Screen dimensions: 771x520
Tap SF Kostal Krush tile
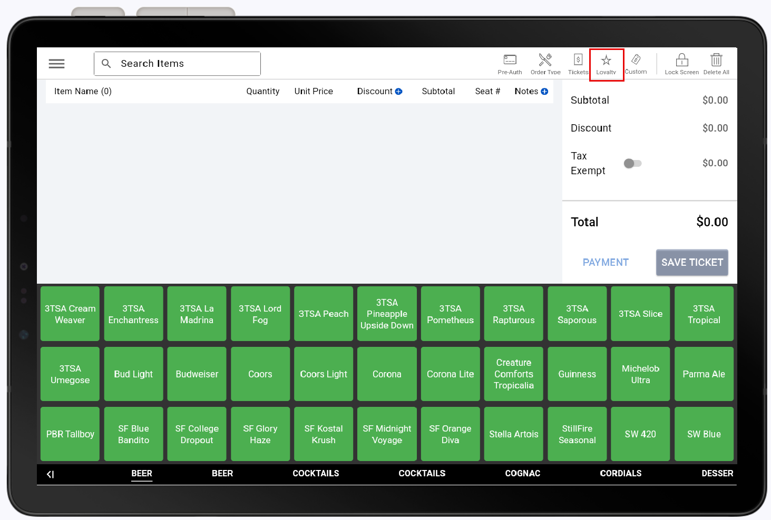(x=324, y=434)
